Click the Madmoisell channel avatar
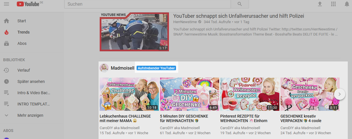352x139 pixels. pos(104,68)
